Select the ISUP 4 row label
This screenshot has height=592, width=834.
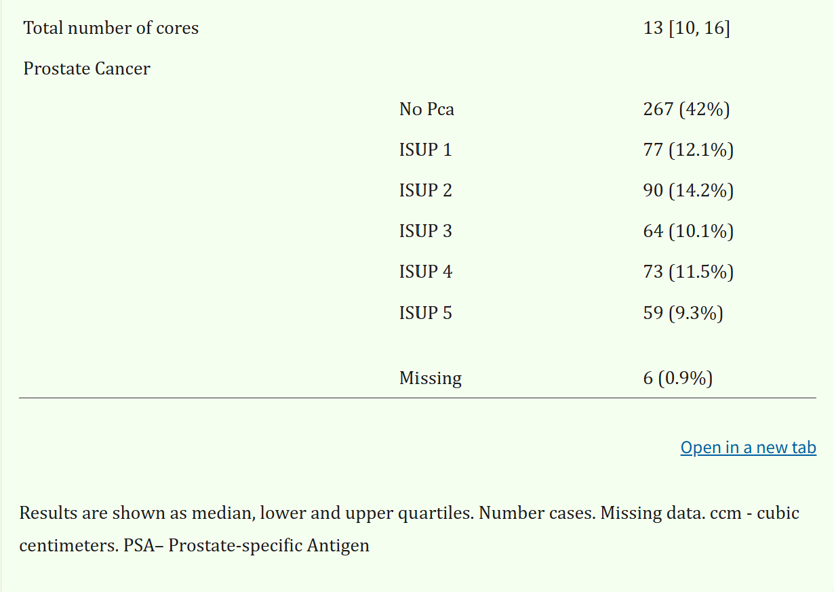tap(425, 272)
